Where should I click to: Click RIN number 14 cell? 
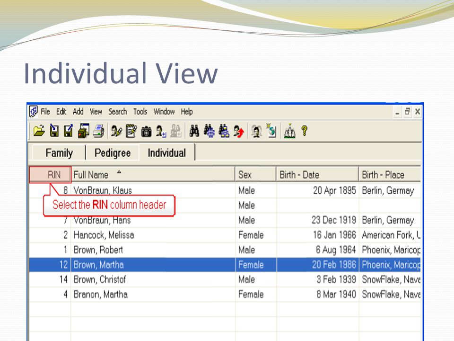(50, 279)
